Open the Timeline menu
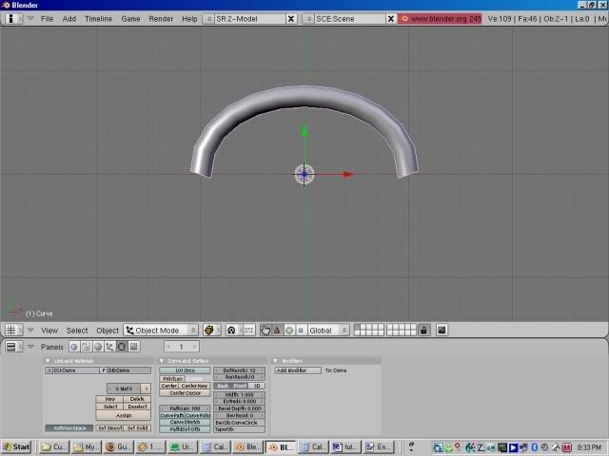609x456 pixels. tap(99, 19)
